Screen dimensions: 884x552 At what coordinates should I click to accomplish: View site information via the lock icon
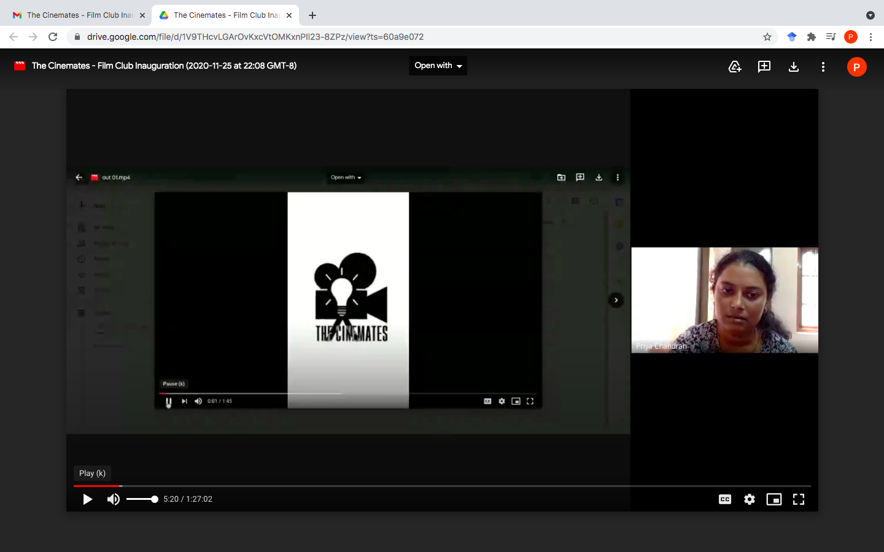[77, 37]
